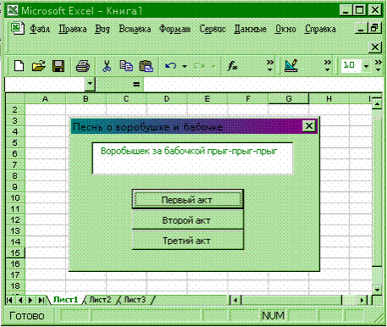
Task: Click the Первый акт button
Action: [x=187, y=199]
